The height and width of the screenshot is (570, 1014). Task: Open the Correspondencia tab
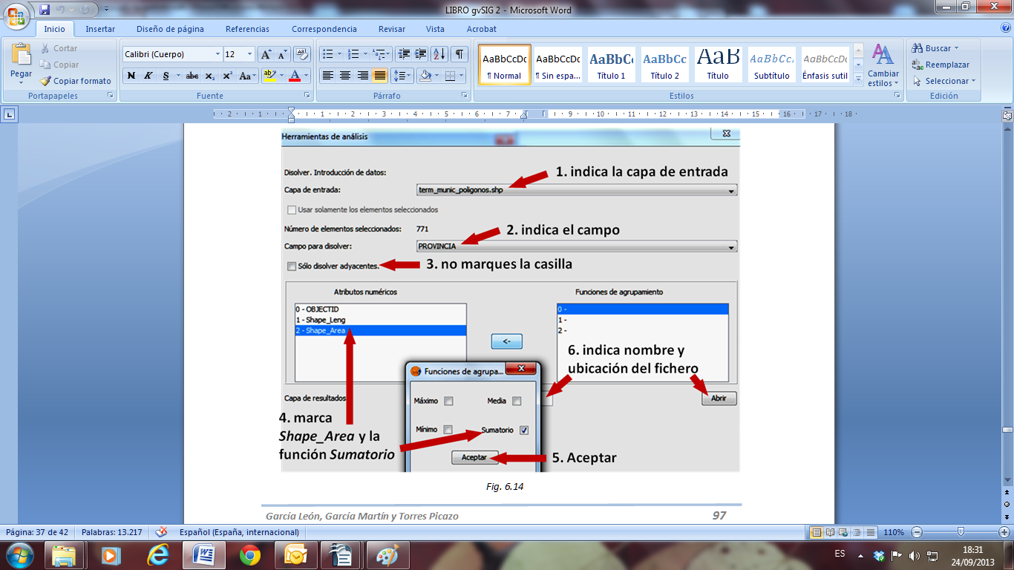point(324,29)
